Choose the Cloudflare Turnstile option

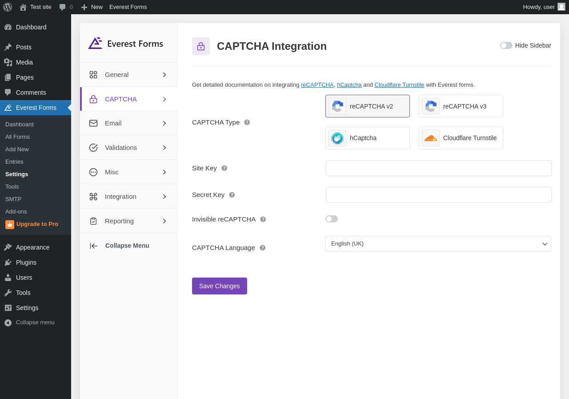pyautogui.click(x=461, y=138)
